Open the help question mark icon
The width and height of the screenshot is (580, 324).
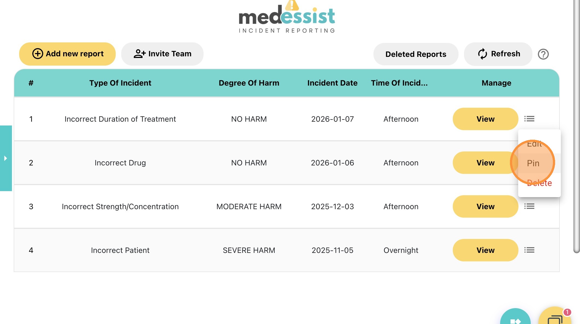[x=543, y=54]
